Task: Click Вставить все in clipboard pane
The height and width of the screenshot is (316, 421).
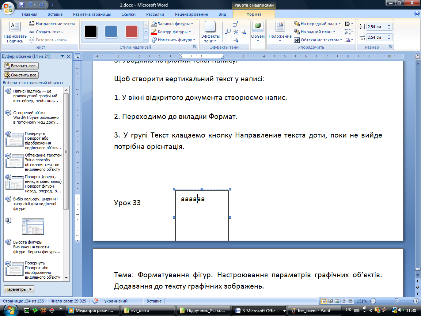Action: pyautogui.click(x=21, y=66)
